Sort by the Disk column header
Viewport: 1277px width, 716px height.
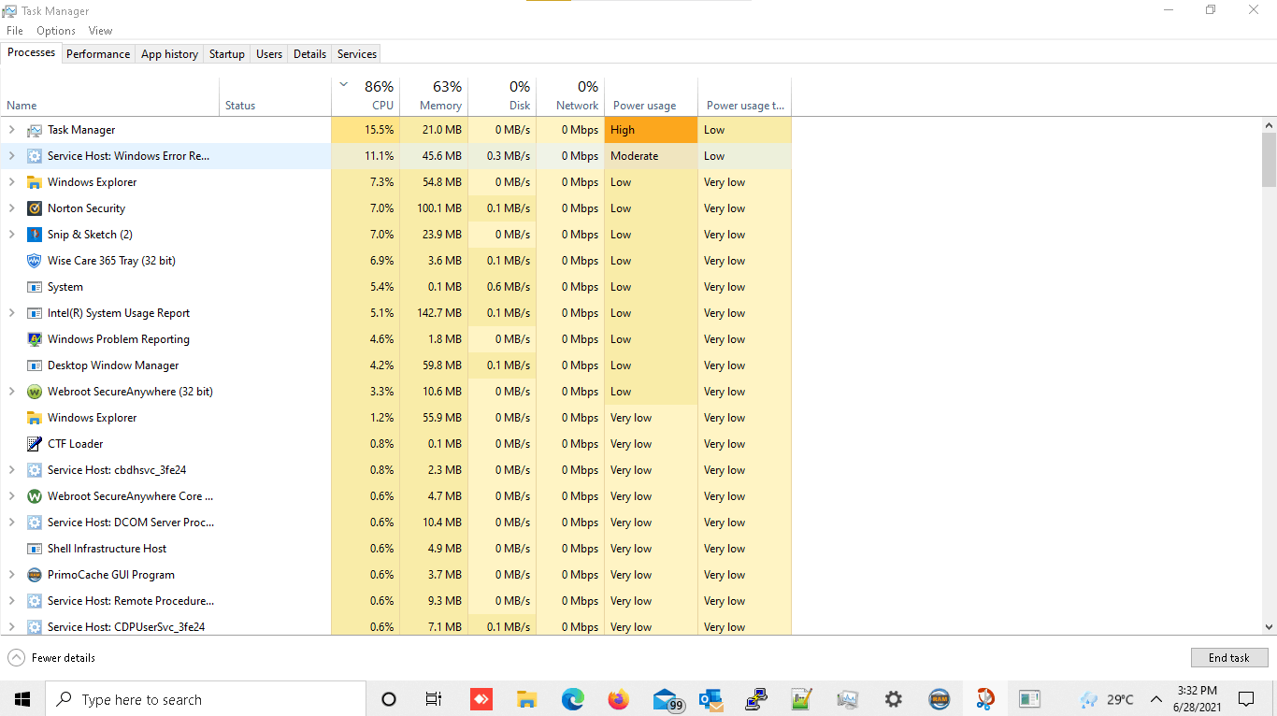[502, 96]
